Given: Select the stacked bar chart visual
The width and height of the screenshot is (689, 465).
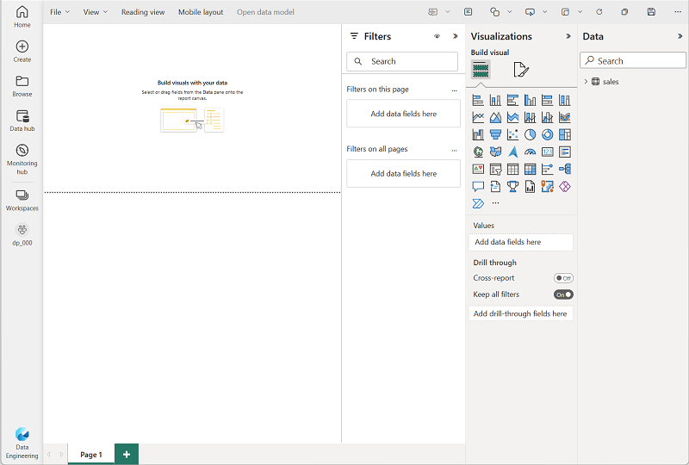Looking at the screenshot, I should (478, 100).
